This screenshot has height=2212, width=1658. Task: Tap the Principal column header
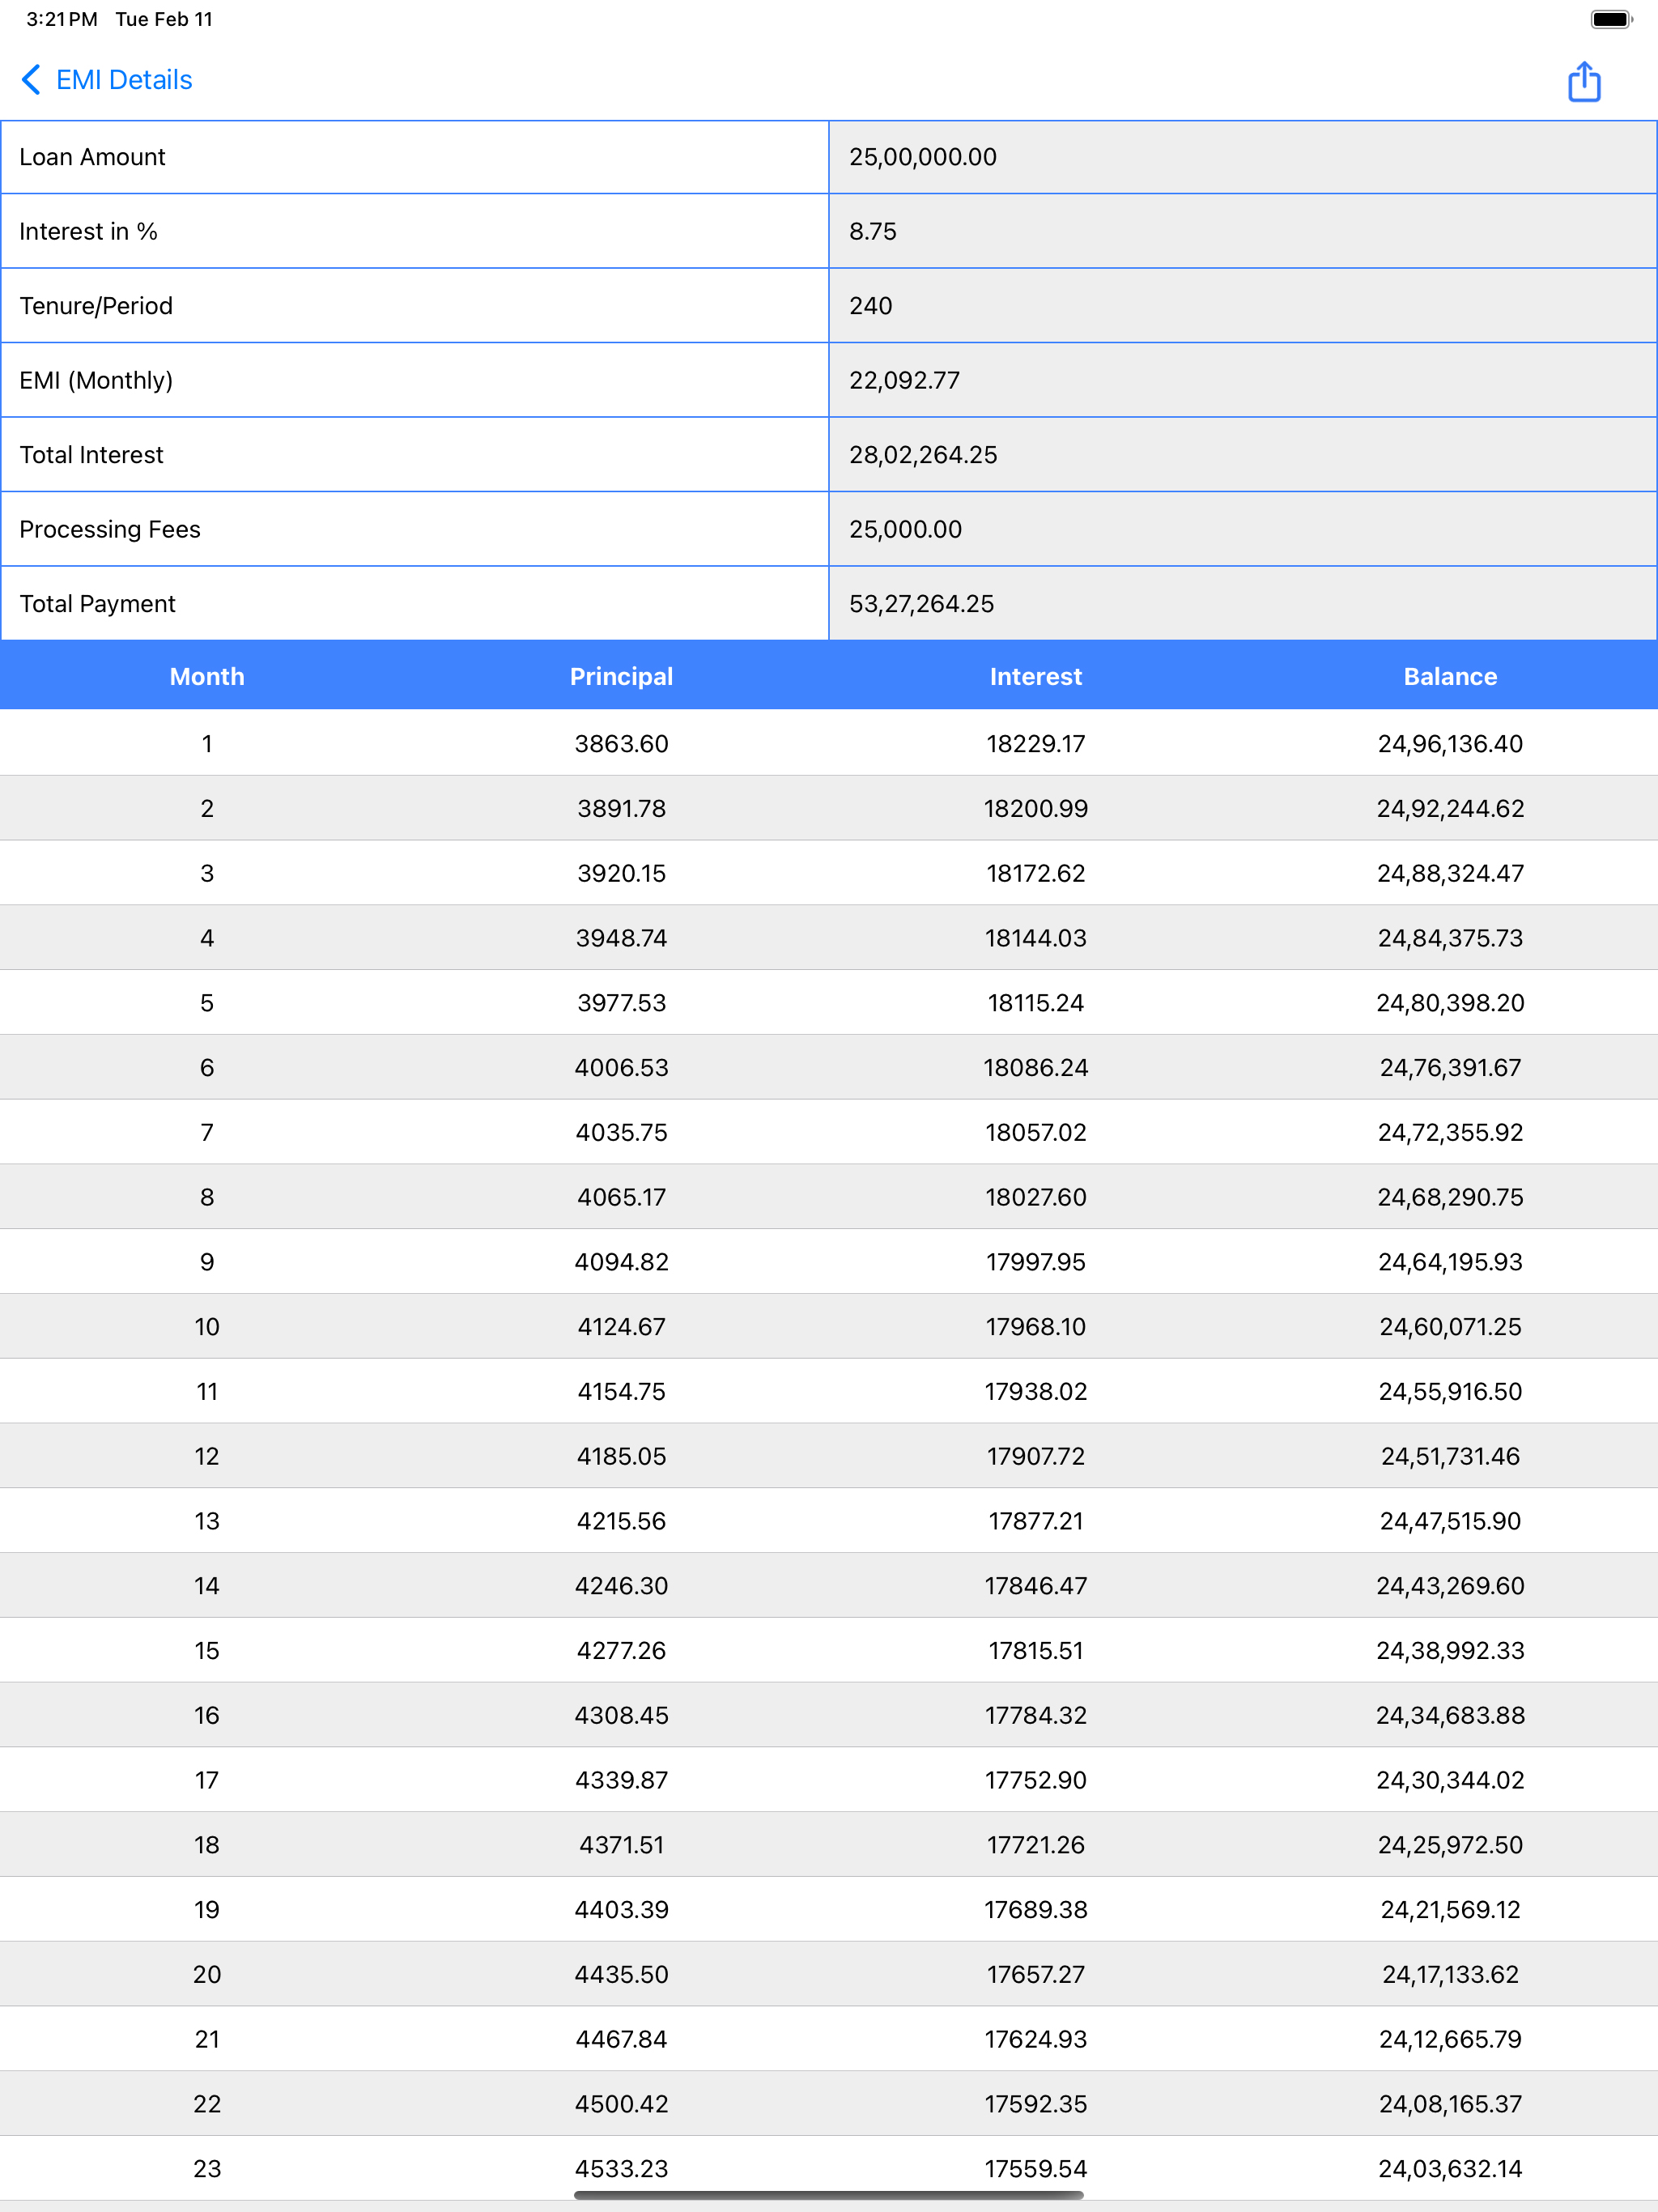tap(621, 676)
